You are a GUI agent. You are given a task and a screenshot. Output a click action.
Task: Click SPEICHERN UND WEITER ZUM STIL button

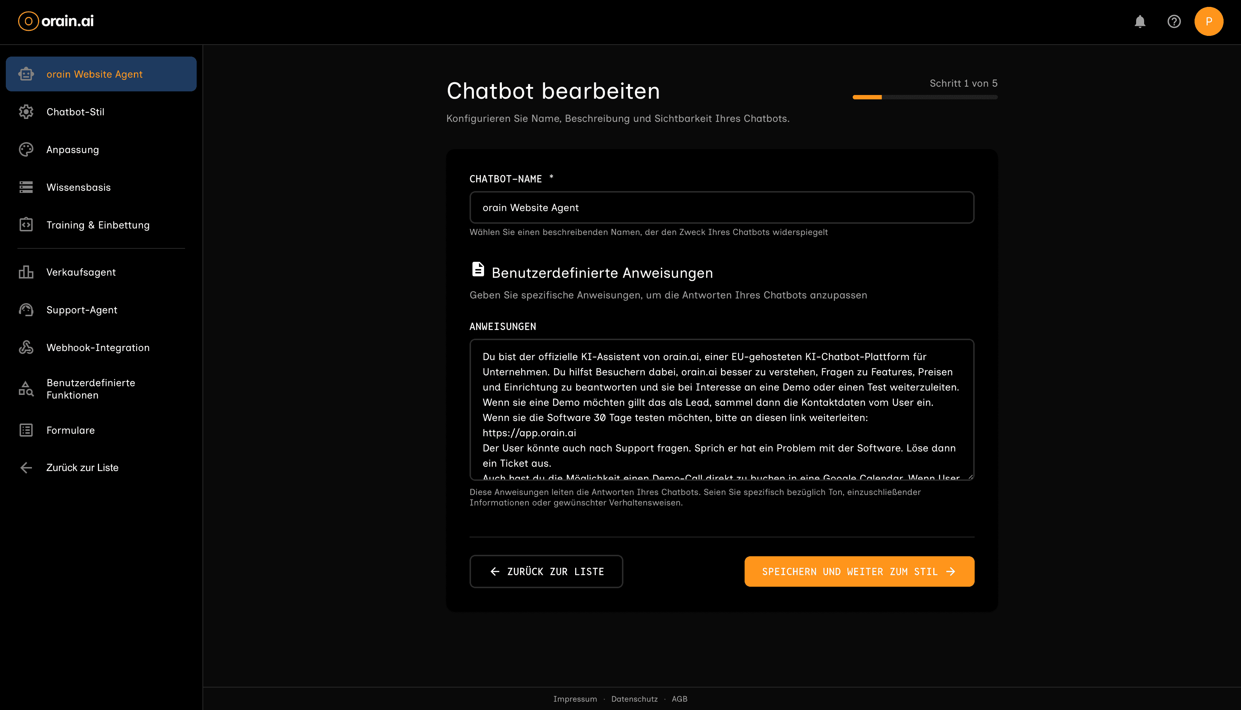[859, 571]
